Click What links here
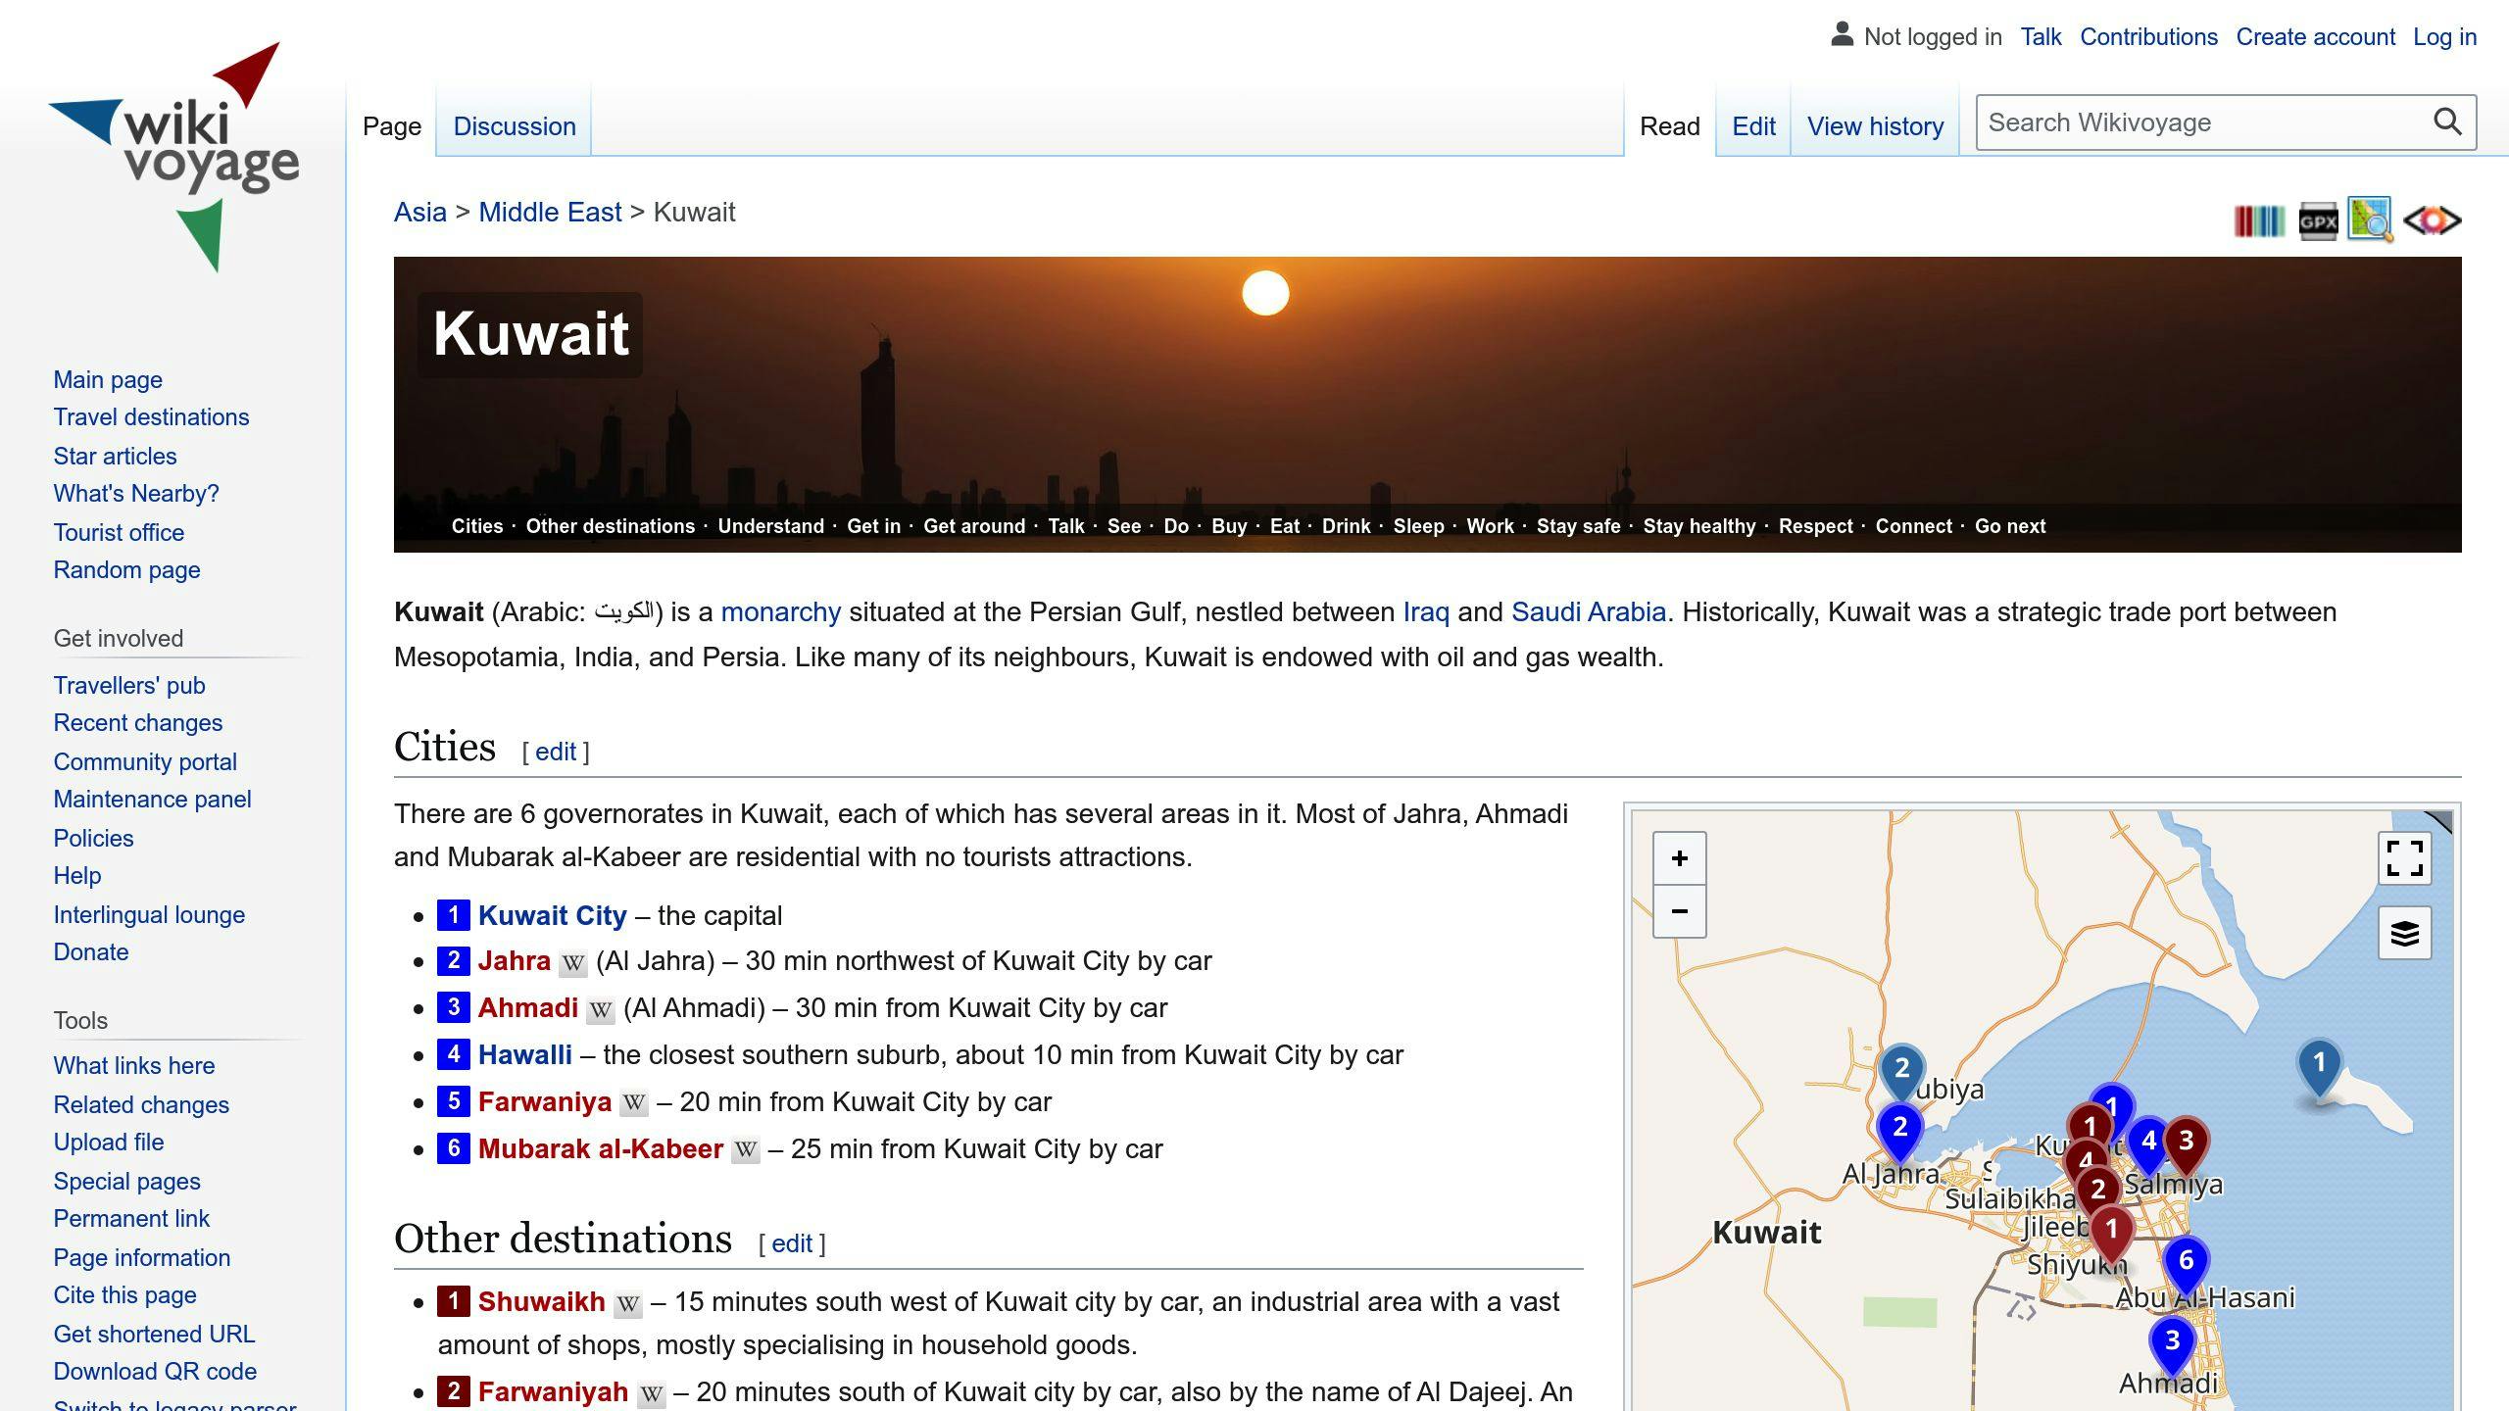 tap(134, 1066)
